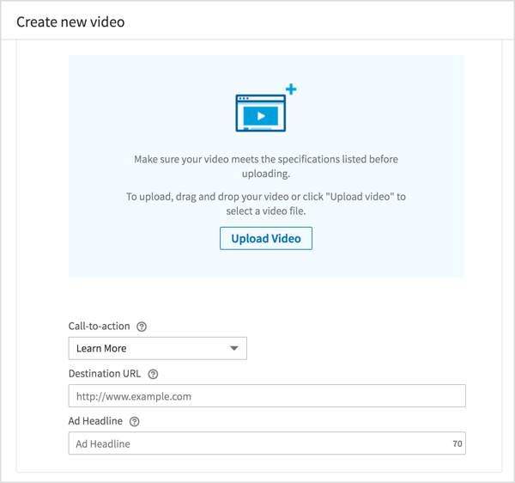This screenshot has width=515, height=483.
Task: Click the video specifications reminder text
Action: coord(266,166)
